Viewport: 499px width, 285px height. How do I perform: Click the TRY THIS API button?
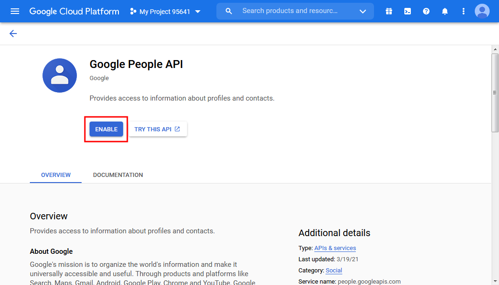[158, 129]
